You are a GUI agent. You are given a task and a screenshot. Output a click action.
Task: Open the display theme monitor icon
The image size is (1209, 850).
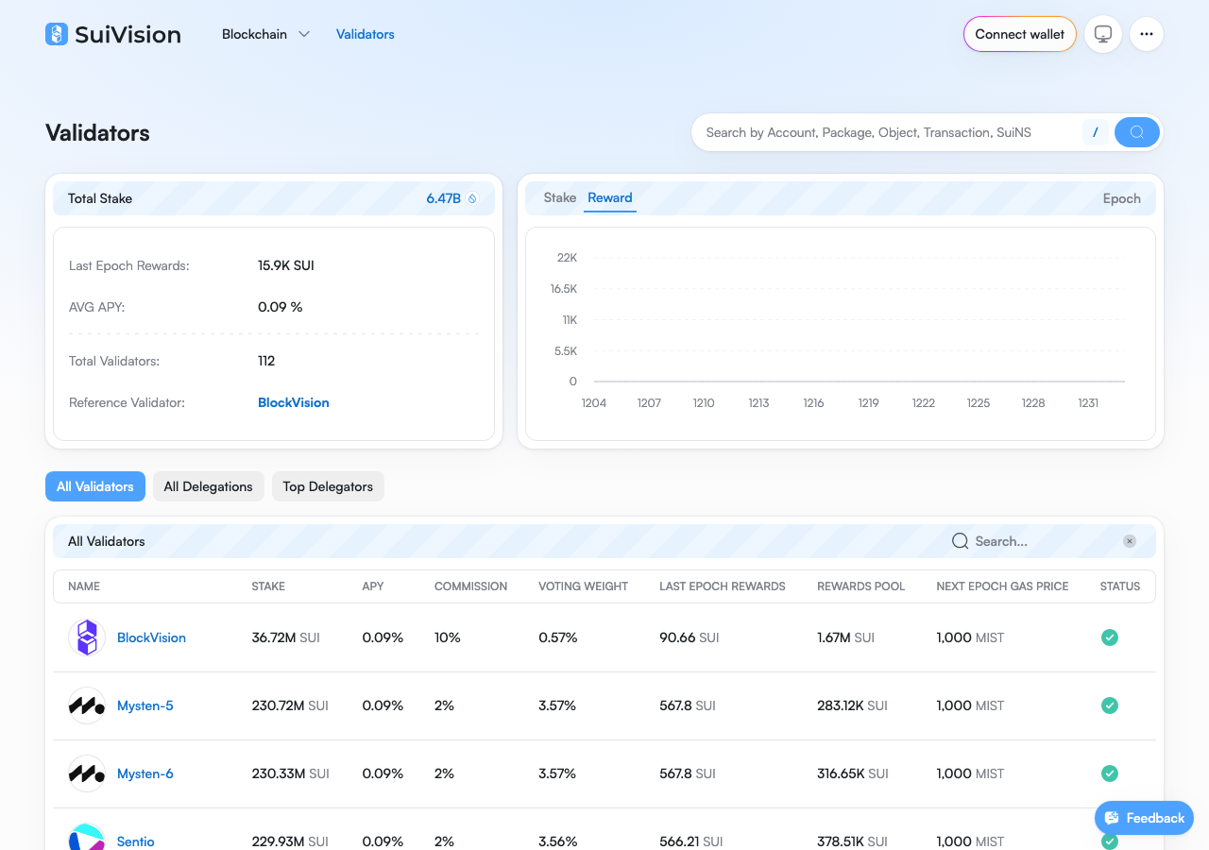click(1103, 34)
